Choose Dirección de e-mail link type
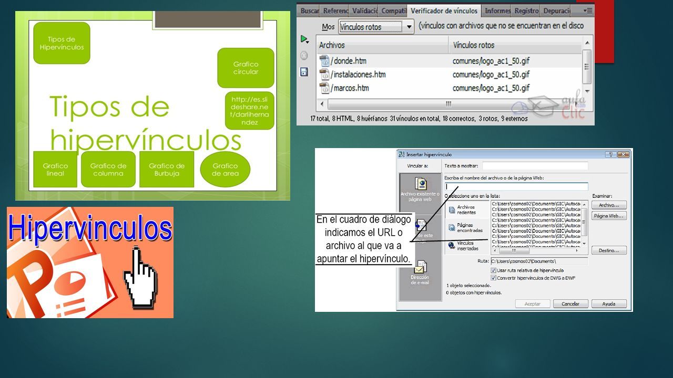The image size is (673, 378). [x=420, y=273]
